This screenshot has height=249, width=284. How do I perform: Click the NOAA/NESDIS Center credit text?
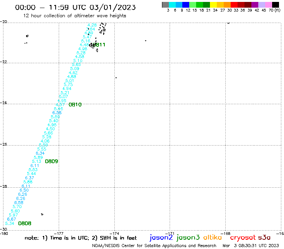pos(154,246)
